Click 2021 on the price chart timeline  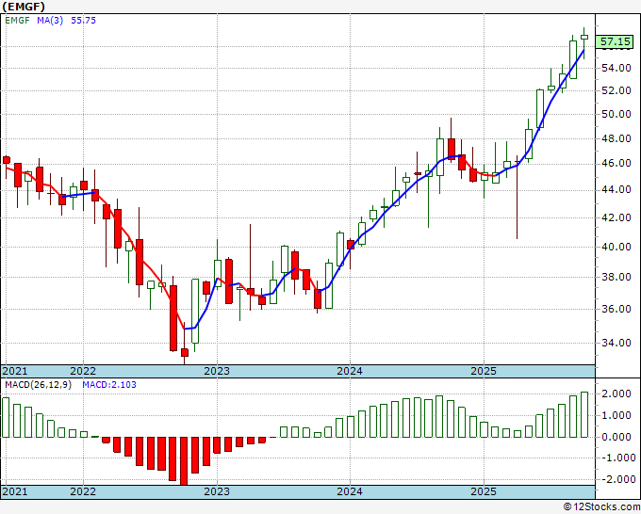pos(15,371)
